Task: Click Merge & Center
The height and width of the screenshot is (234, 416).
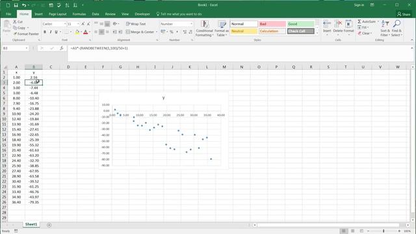Action: 140,32
